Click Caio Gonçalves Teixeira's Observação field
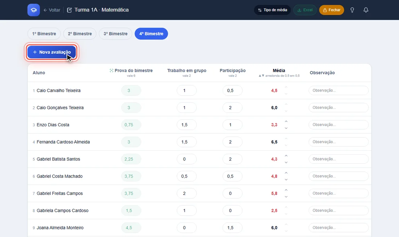This screenshot has height=237, width=399. pyautogui.click(x=338, y=108)
